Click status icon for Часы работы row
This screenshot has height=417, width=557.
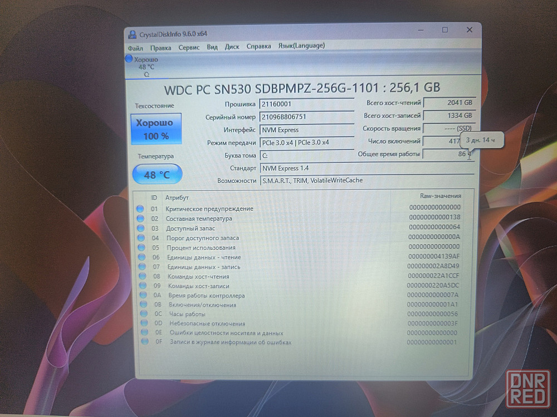[x=144, y=314]
